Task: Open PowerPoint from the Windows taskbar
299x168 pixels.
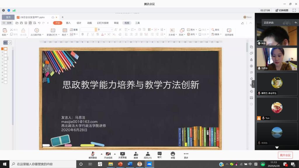Action: point(120,164)
